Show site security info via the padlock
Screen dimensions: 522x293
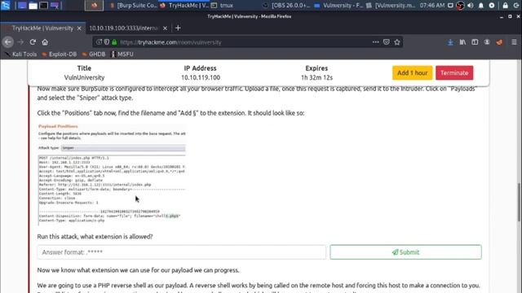point(114,42)
